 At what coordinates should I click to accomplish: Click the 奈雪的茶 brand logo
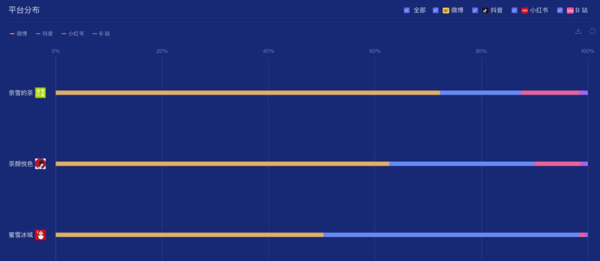coord(40,93)
